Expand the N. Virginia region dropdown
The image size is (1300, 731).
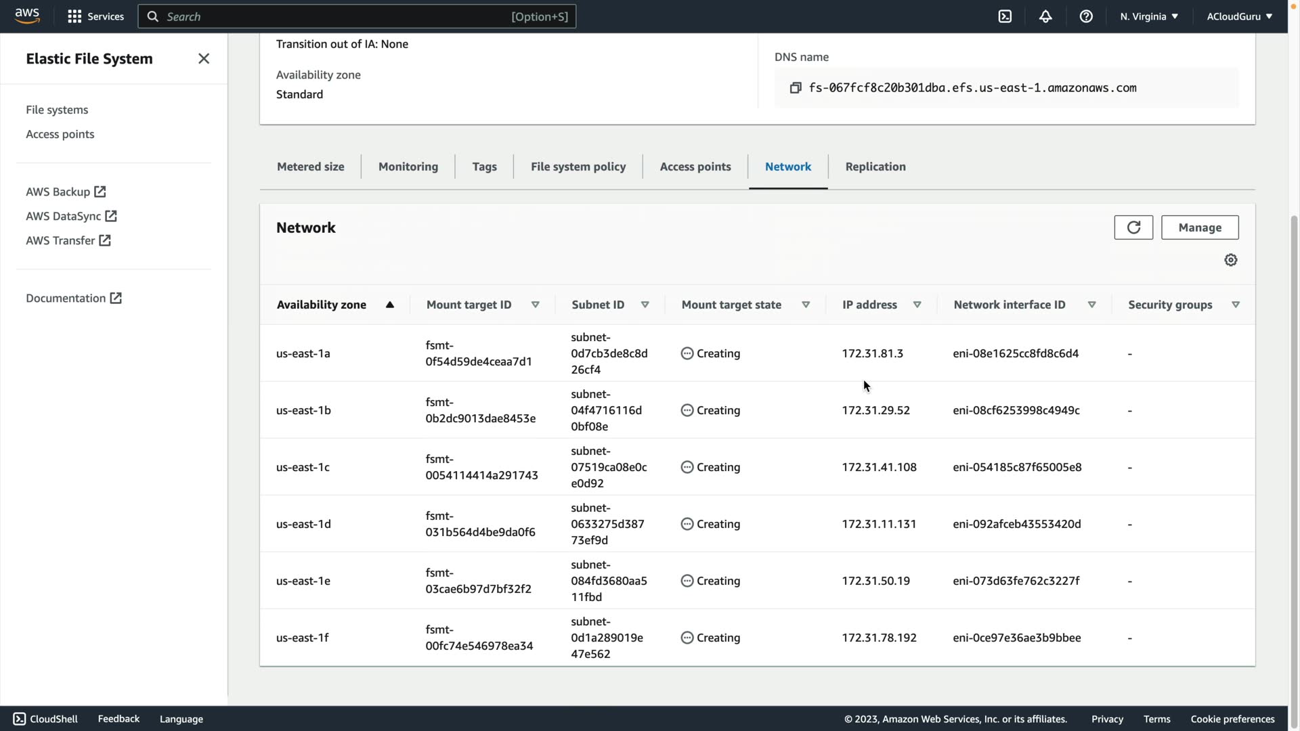(1149, 16)
